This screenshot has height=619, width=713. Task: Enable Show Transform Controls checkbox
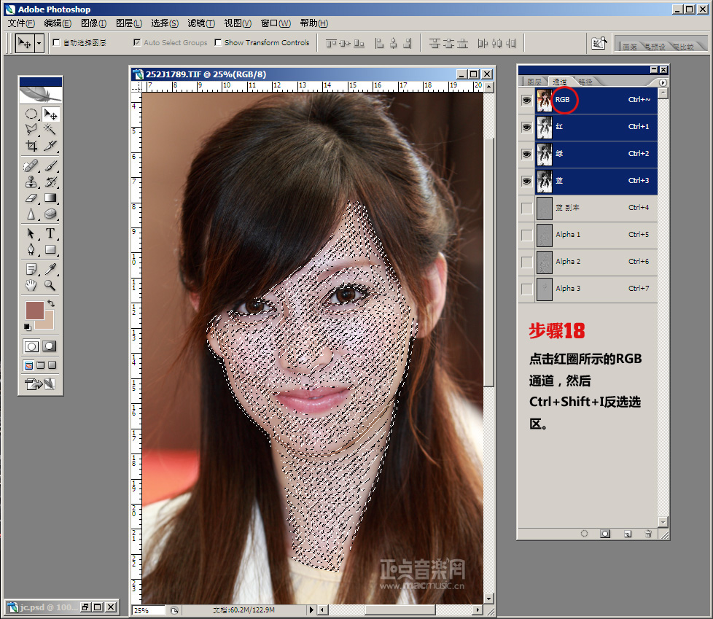(x=218, y=43)
